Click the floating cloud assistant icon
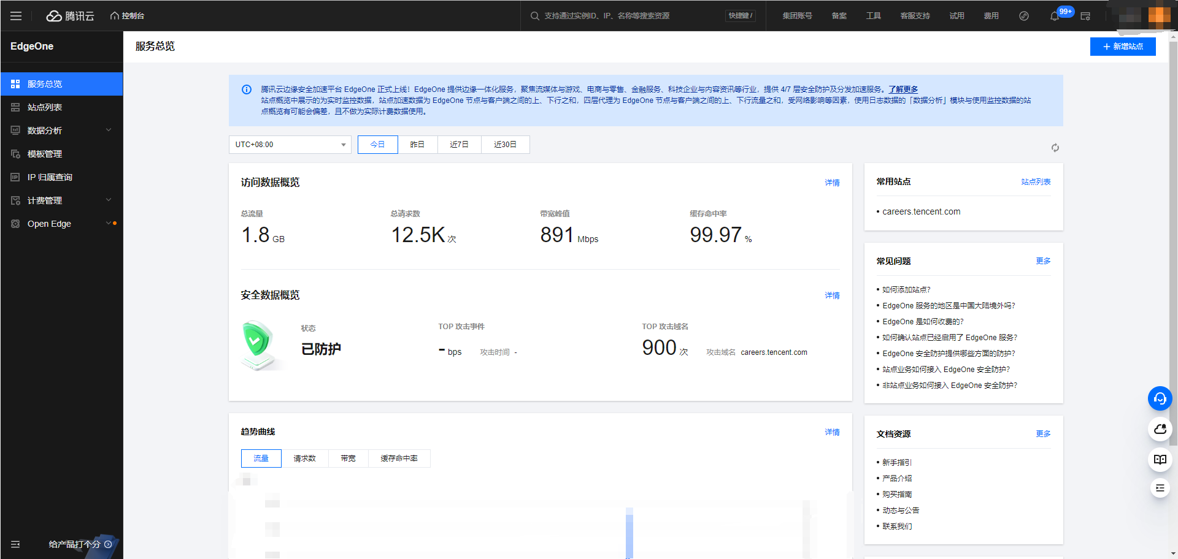The width and height of the screenshot is (1178, 559). 1160,429
